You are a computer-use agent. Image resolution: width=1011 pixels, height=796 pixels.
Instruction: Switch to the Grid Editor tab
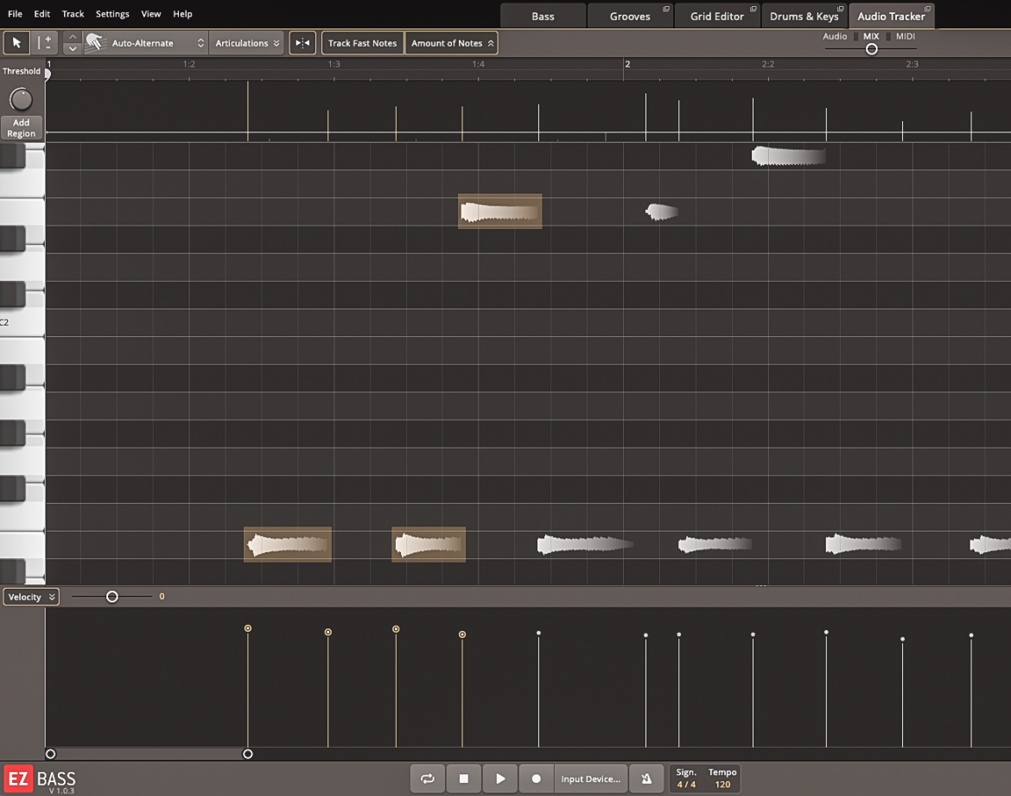click(717, 16)
